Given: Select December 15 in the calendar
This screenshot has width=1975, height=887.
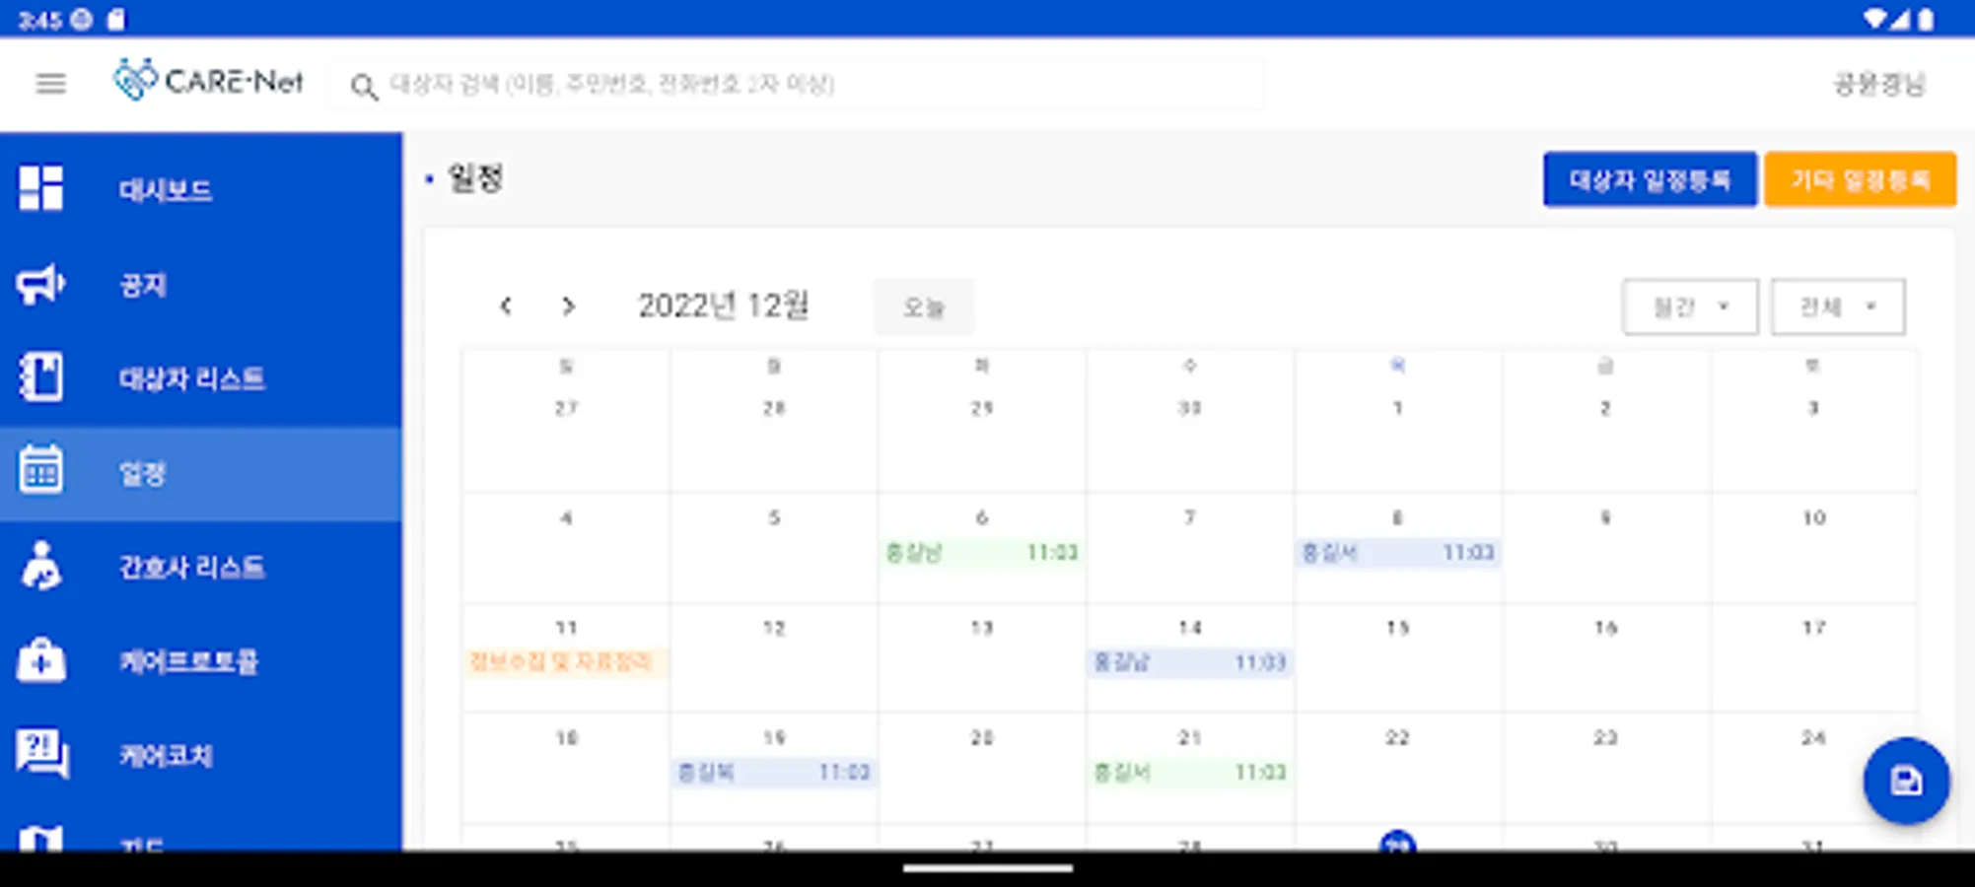Looking at the screenshot, I should pos(1398,628).
